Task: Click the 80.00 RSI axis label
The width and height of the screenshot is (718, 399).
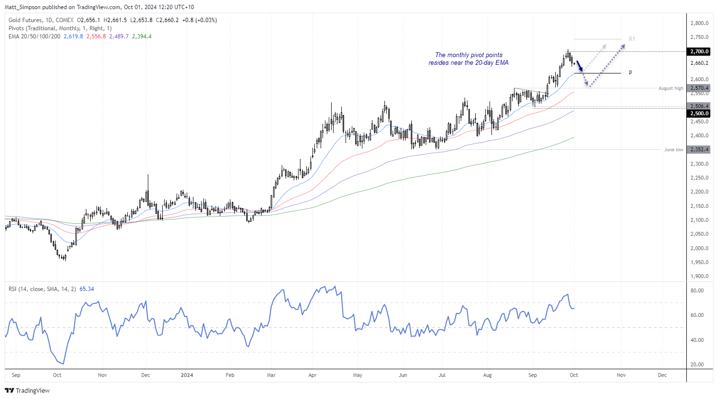Action: point(697,290)
